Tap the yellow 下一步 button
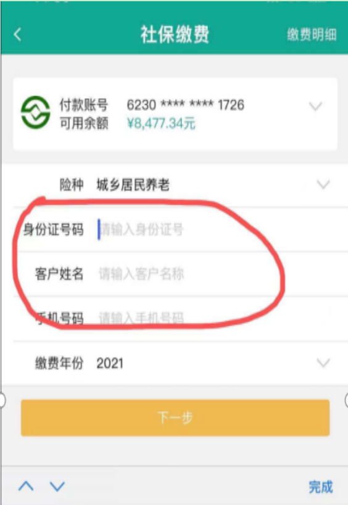Viewport: 348px width, 505px height. [175, 417]
